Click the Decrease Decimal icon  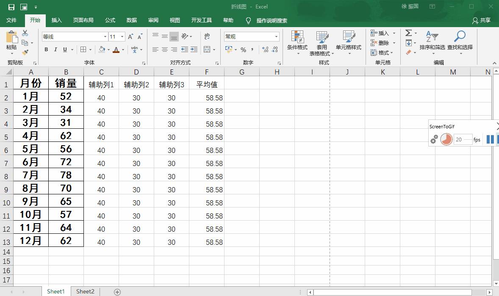(x=275, y=49)
